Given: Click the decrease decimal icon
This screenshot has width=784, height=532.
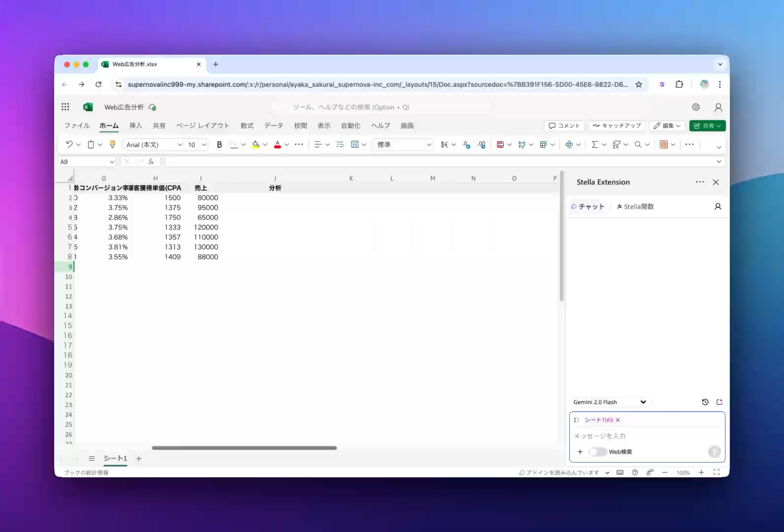Looking at the screenshot, I should pos(466,144).
